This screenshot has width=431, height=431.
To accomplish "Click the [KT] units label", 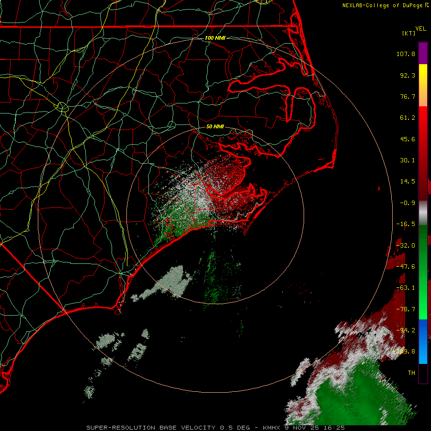I will (x=408, y=33).
